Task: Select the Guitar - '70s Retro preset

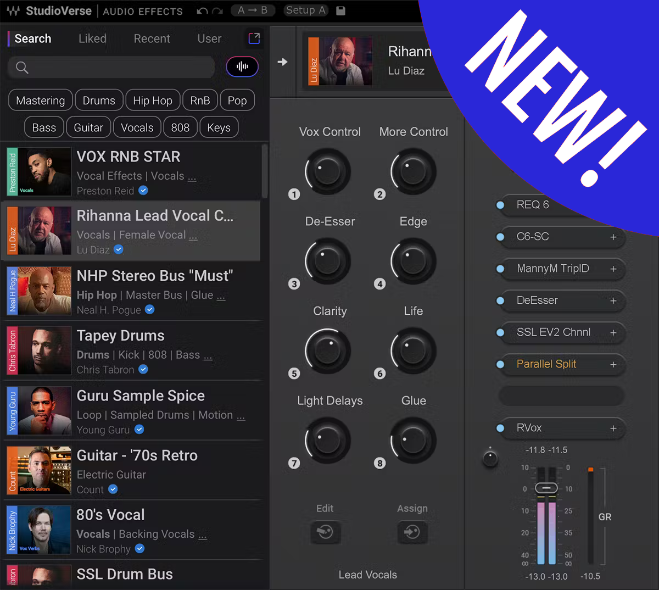Action: [132, 470]
